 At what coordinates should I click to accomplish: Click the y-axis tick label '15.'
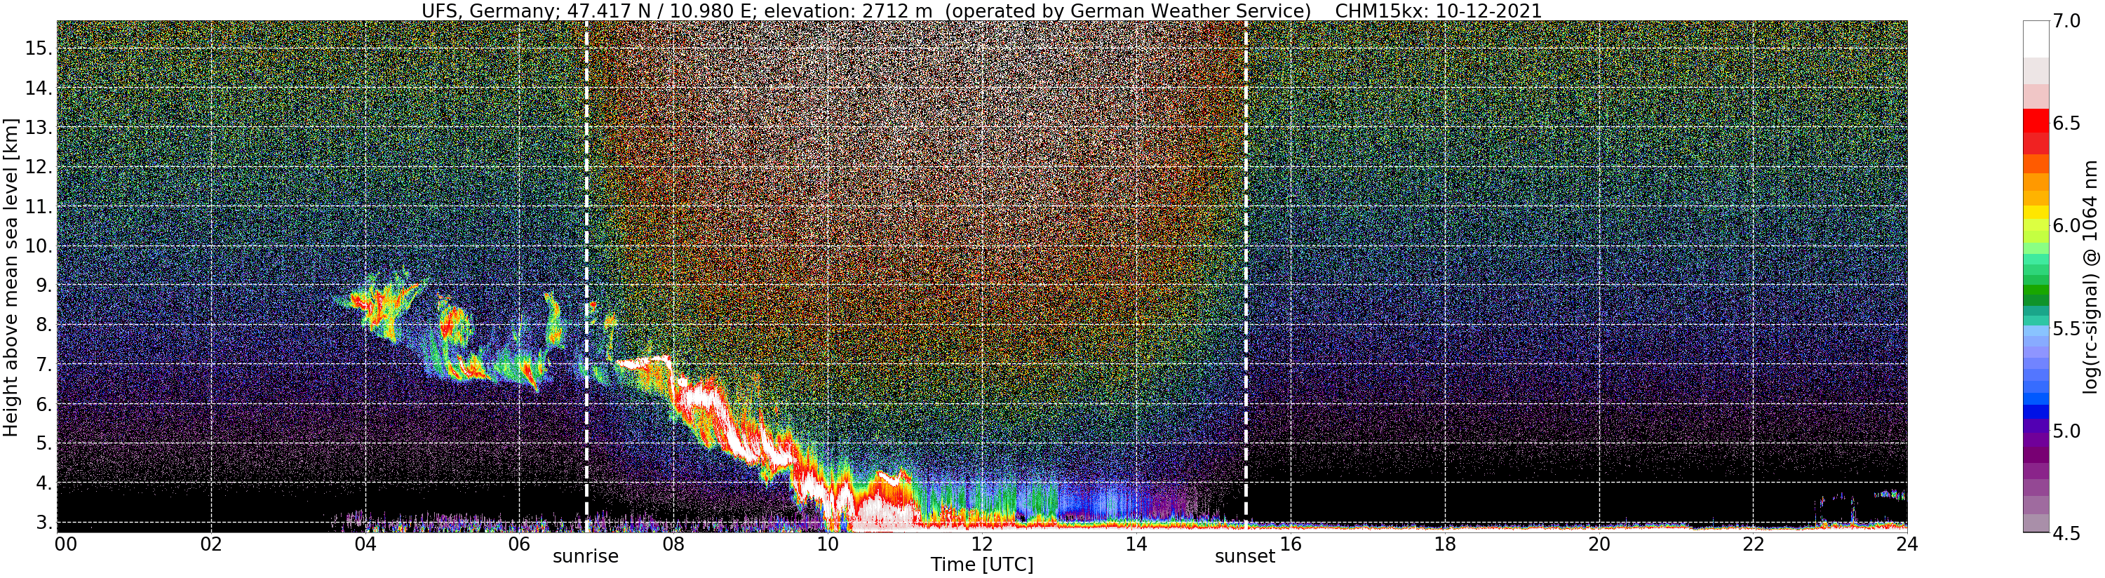39,48
